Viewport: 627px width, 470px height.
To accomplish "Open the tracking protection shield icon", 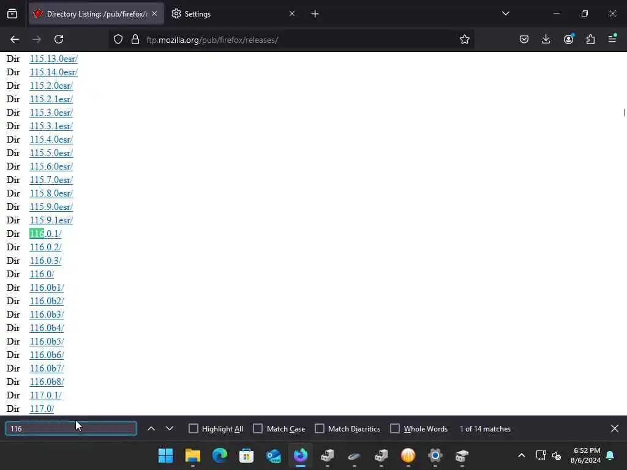I will click(118, 39).
